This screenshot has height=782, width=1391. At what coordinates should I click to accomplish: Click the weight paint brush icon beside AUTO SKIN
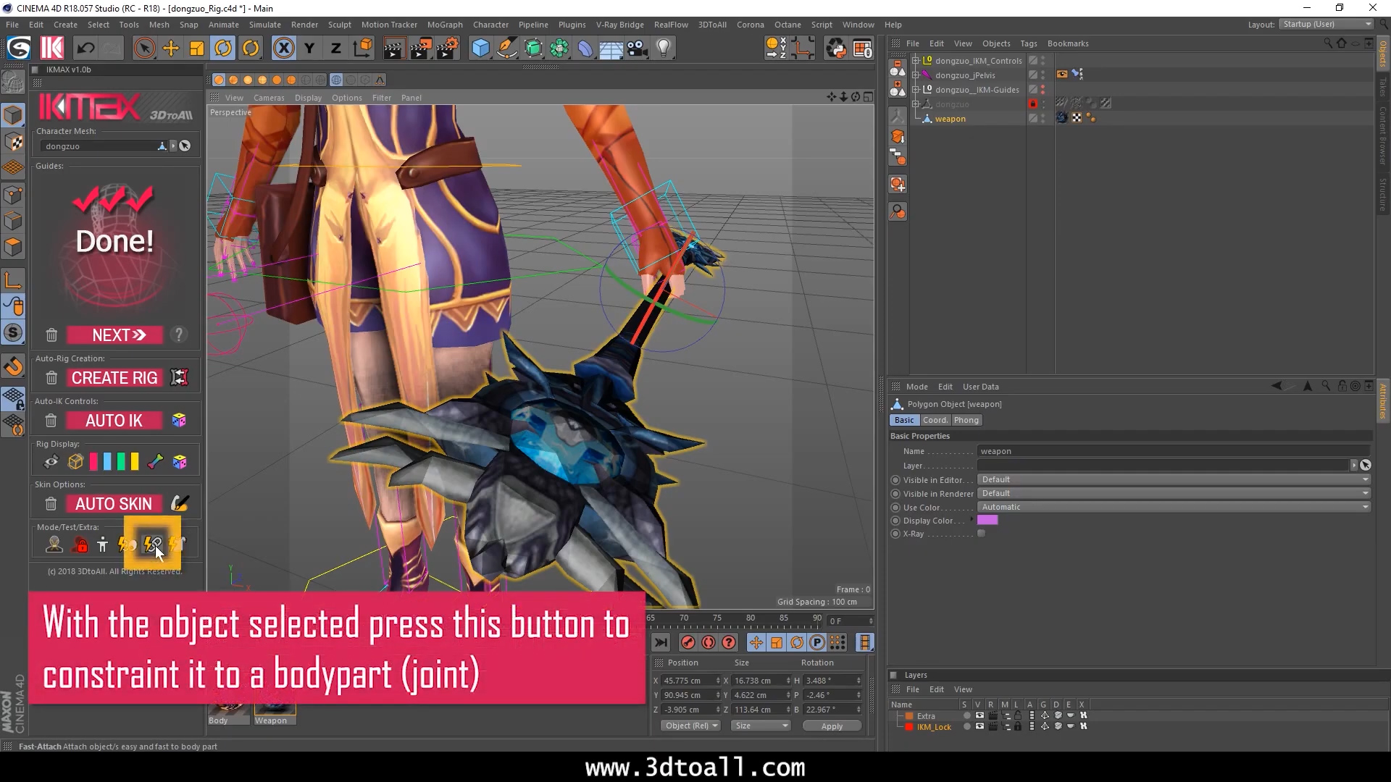pyautogui.click(x=179, y=503)
